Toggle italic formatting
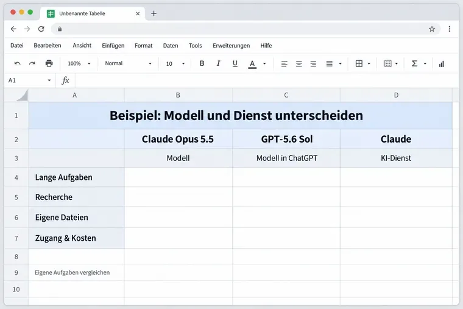Viewport: 463px width, 309px height. [218, 63]
